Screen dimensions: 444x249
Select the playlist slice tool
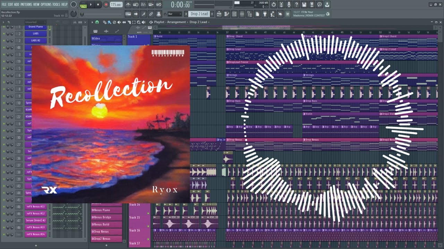129,22
